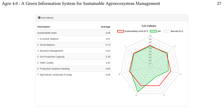
Task: Click radar axis label 3
Action: coord(181,74)
